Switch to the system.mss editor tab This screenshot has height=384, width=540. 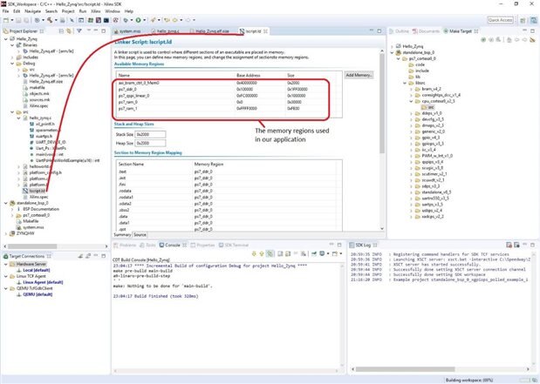tap(131, 30)
